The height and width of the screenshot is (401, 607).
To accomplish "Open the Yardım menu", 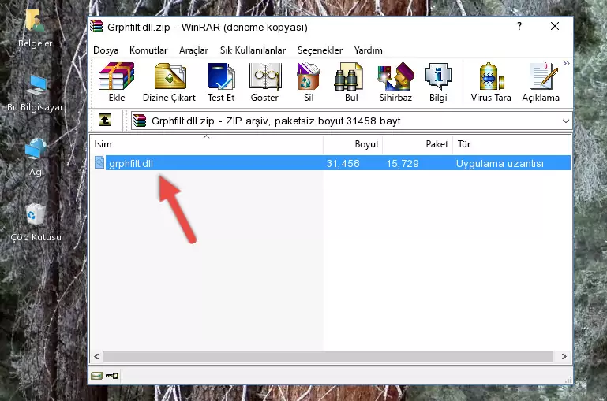I will coord(368,50).
